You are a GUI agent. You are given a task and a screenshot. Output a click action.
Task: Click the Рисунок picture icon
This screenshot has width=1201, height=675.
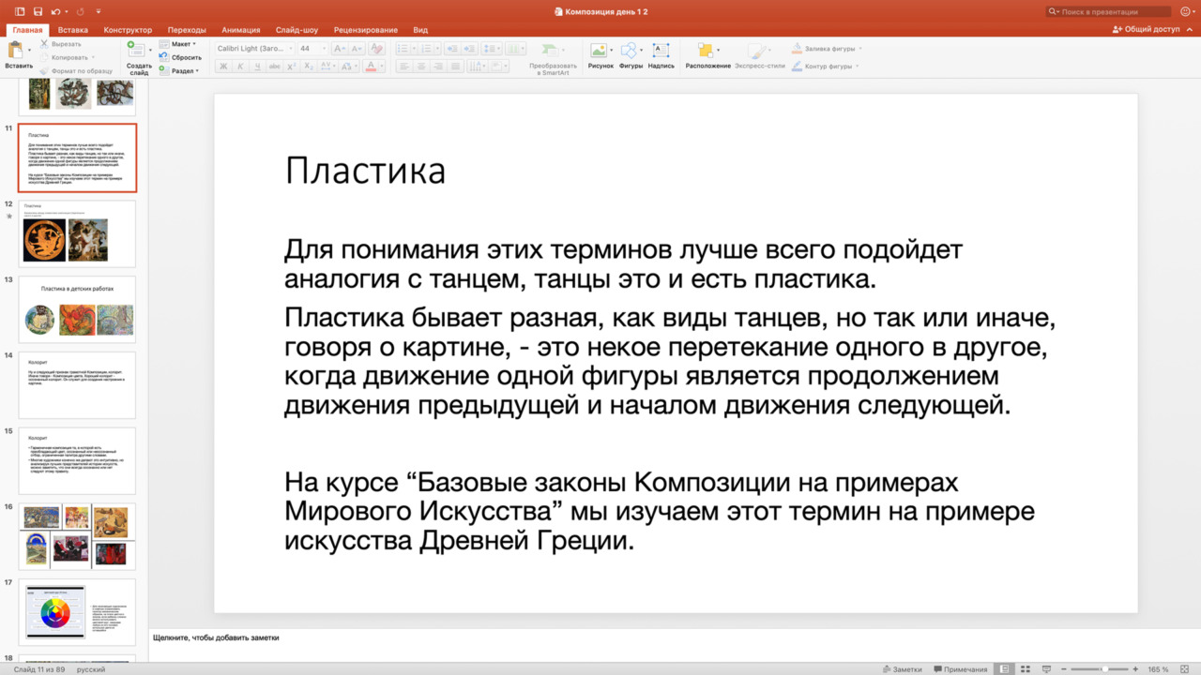(598, 51)
